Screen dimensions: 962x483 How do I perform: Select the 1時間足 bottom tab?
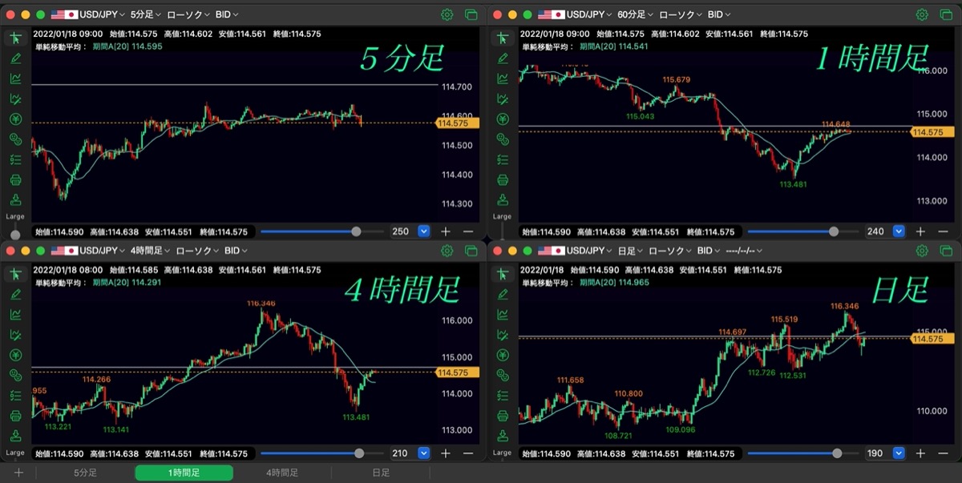184,473
